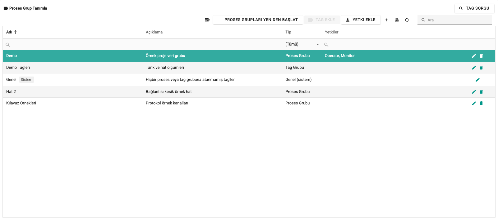Viewport: 498px width, 220px height.
Task: Click the Proses Grup Tanımla page title
Action: coord(28,8)
